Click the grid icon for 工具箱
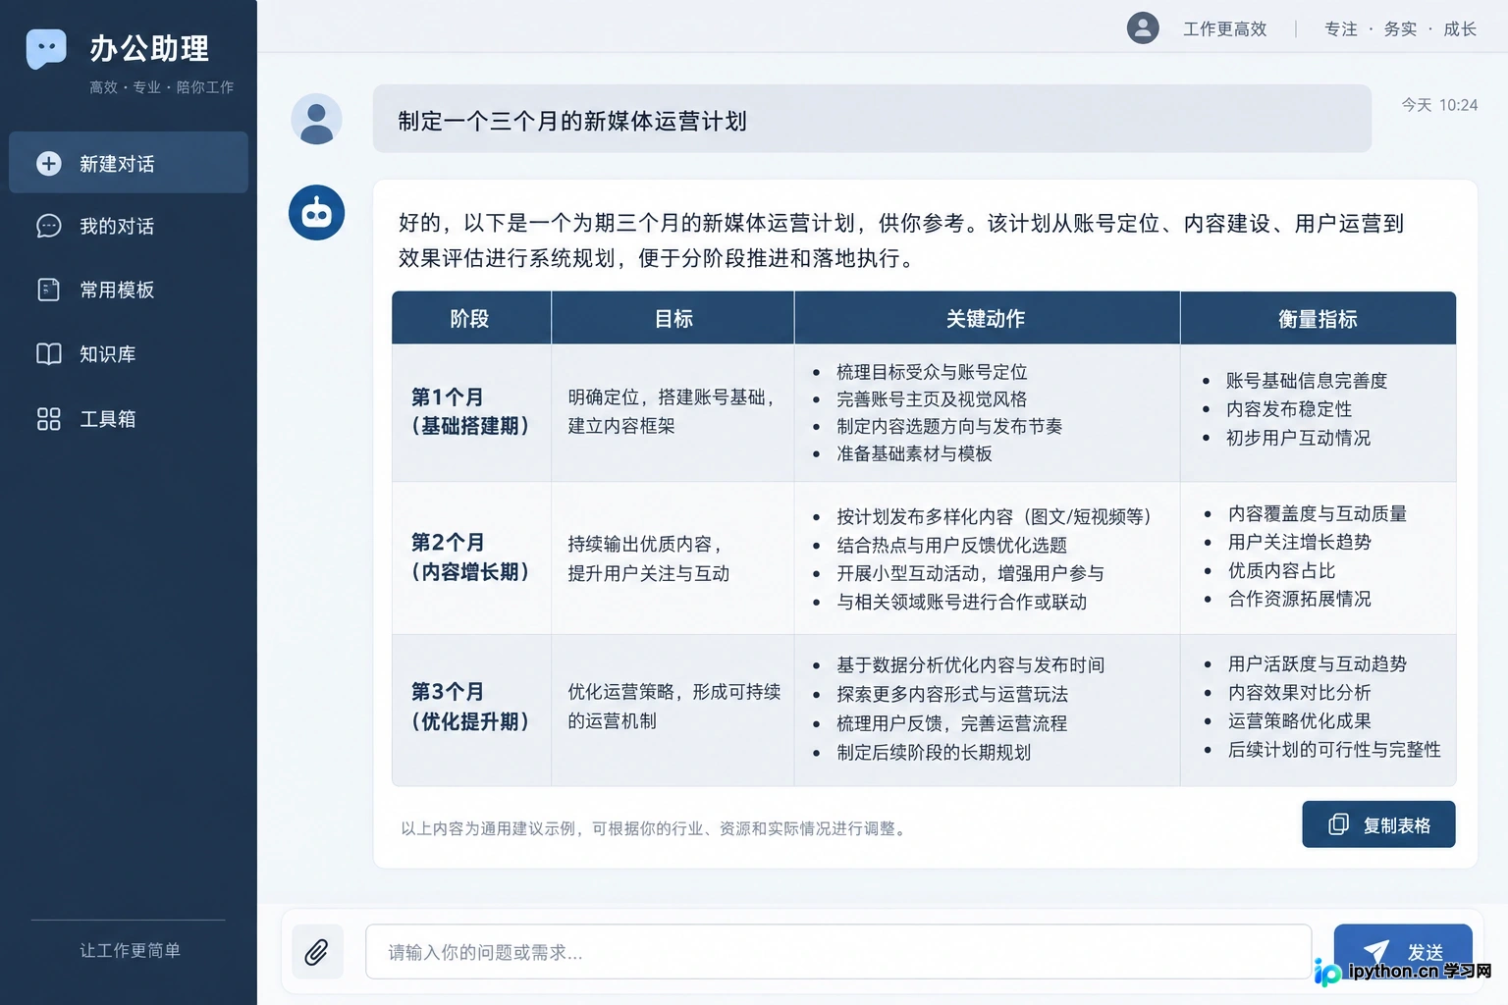The image size is (1508, 1005). [x=49, y=419]
